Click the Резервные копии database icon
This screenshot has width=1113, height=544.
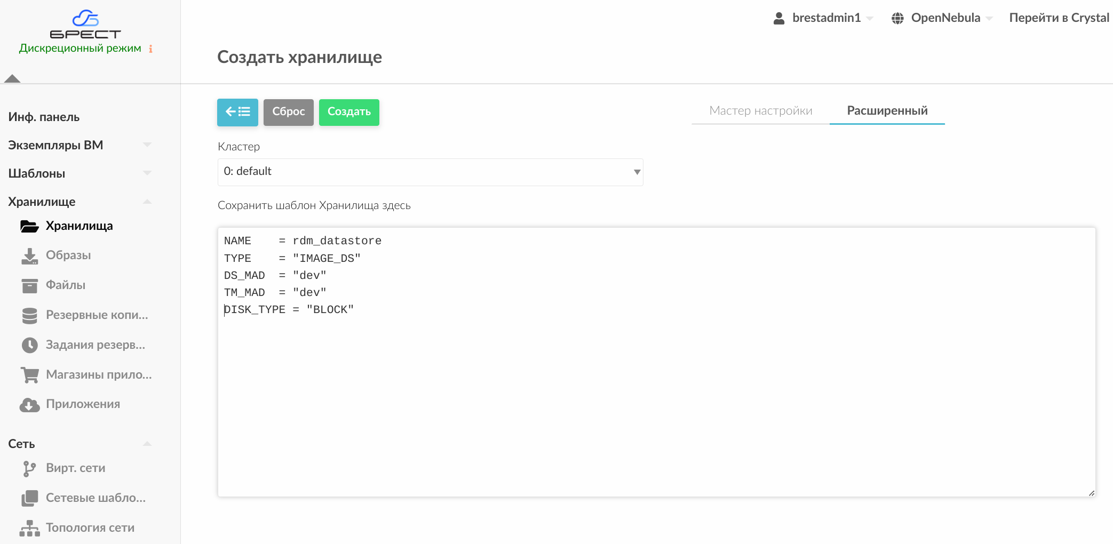click(29, 316)
